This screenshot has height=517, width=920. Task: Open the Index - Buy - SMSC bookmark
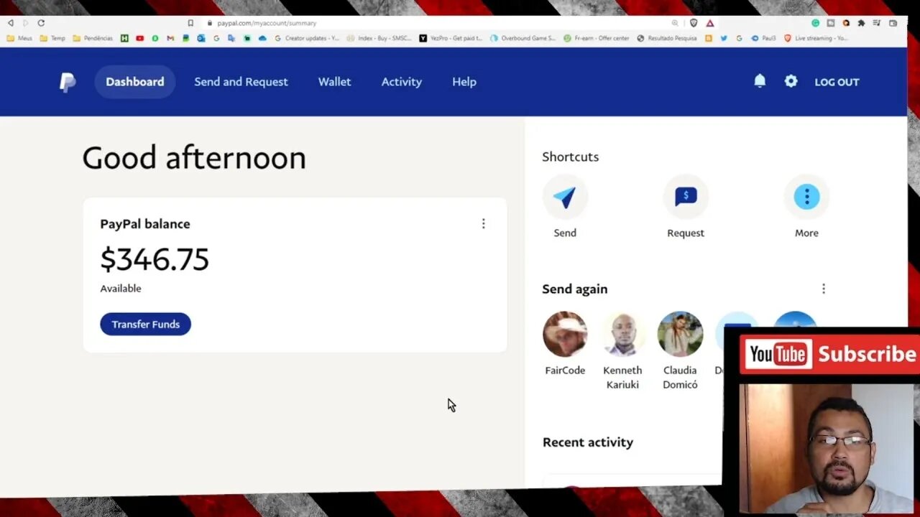[x=379, y=38]
